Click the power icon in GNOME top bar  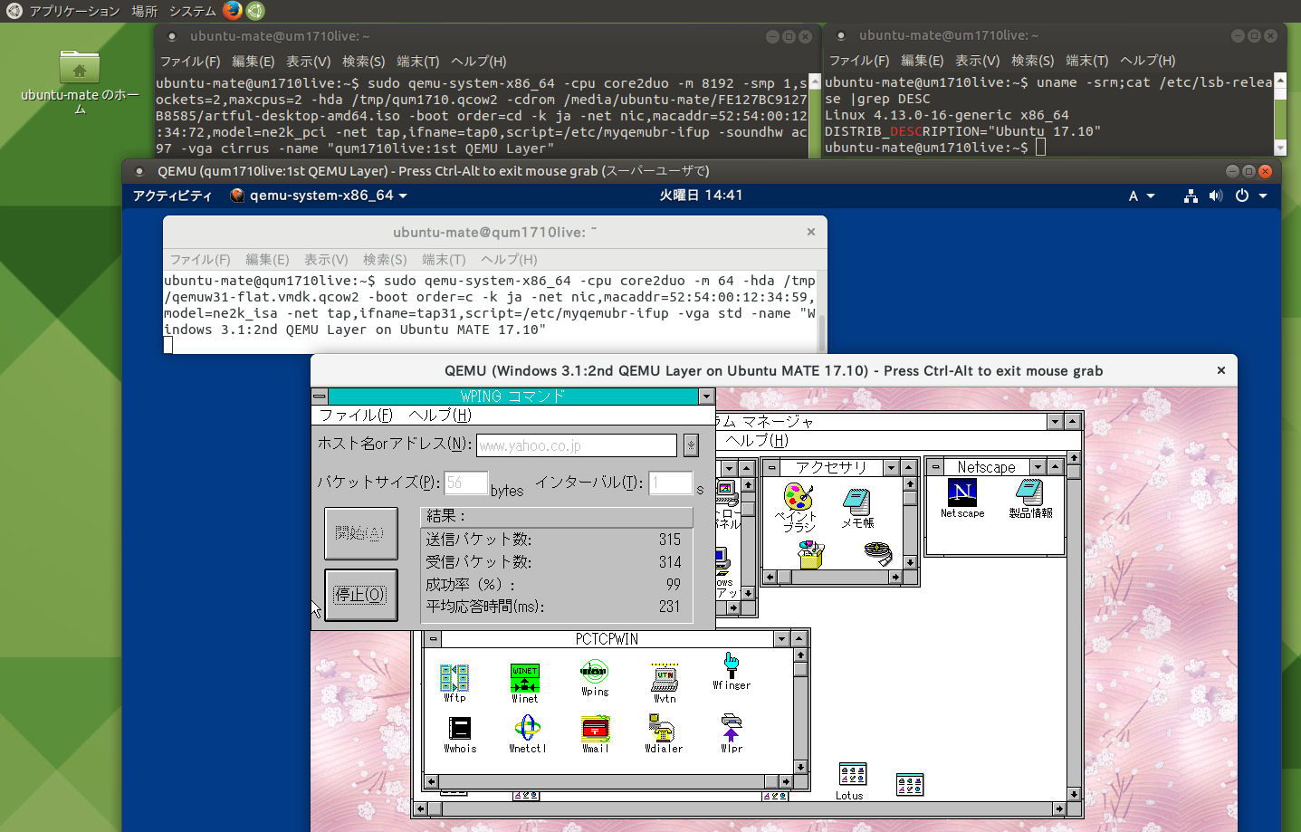pyautogui.click(x=1242, y=196)
